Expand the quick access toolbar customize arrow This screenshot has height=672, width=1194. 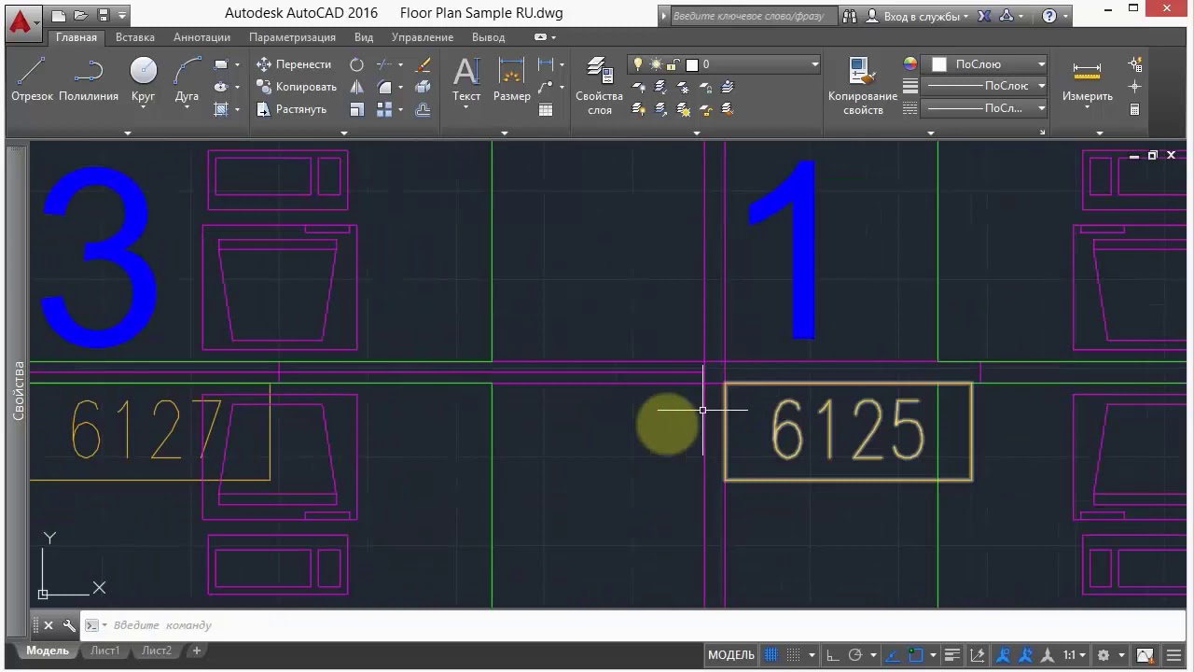(123, 16)
